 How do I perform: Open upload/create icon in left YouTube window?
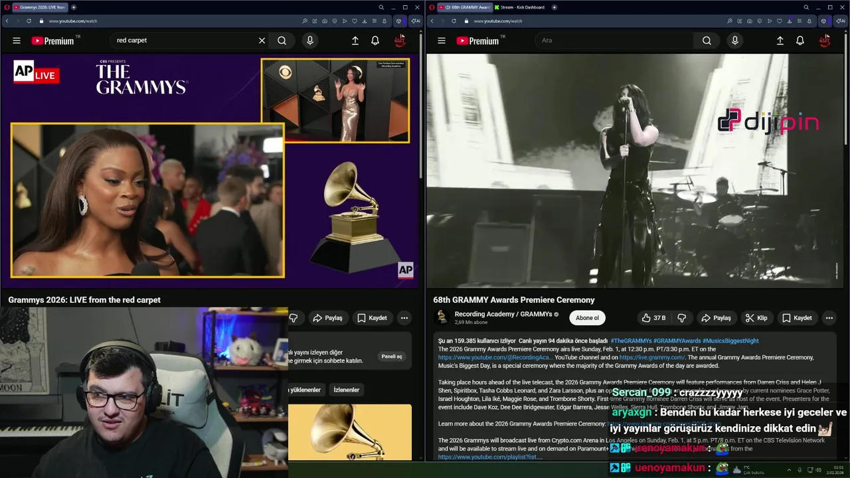355,40
